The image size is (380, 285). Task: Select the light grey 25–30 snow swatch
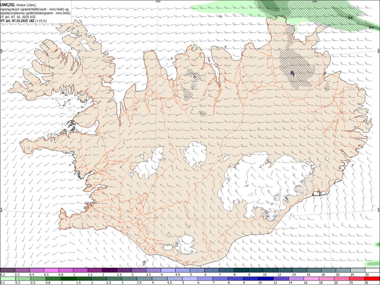click(357, 270)
